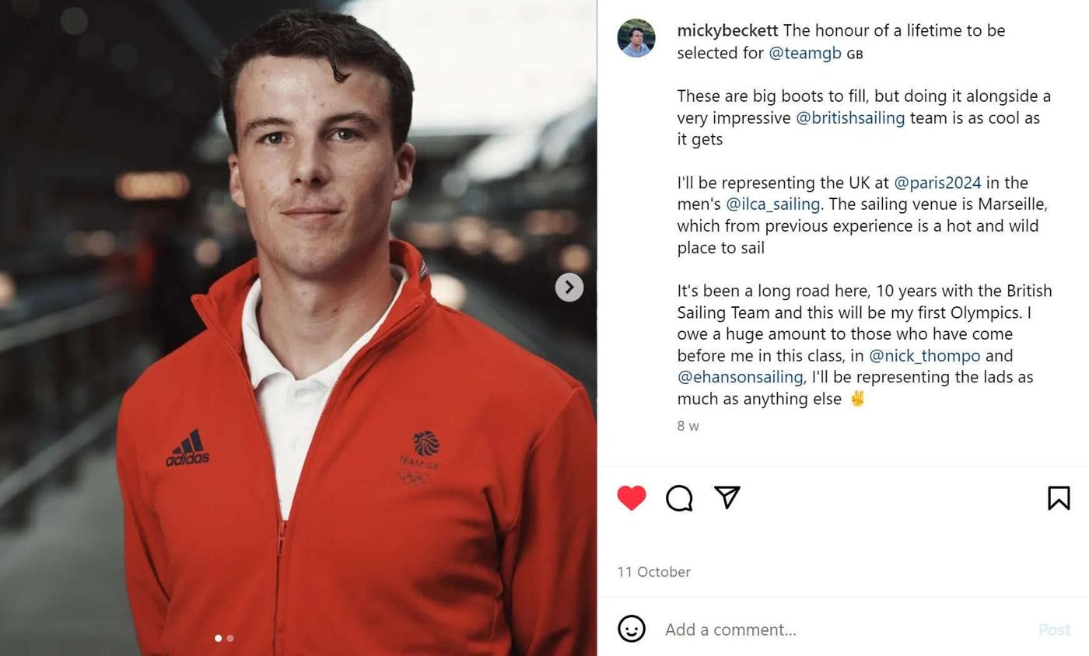Open the @ehansonsailing mention link
Screen dimensions: 1089x656
pyautogui.click(x=740, y=376)
